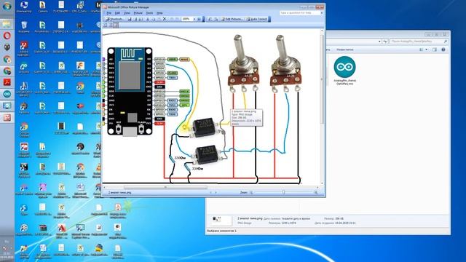
Task: Click the New folder button in Explorer
Action: (x=344, y=49)
